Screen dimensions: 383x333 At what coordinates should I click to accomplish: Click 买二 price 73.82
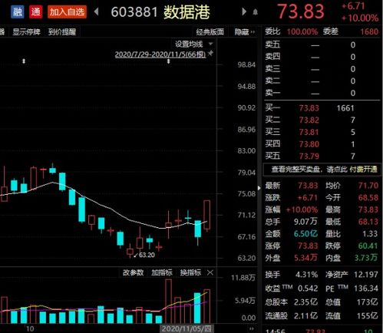point(309,120)
